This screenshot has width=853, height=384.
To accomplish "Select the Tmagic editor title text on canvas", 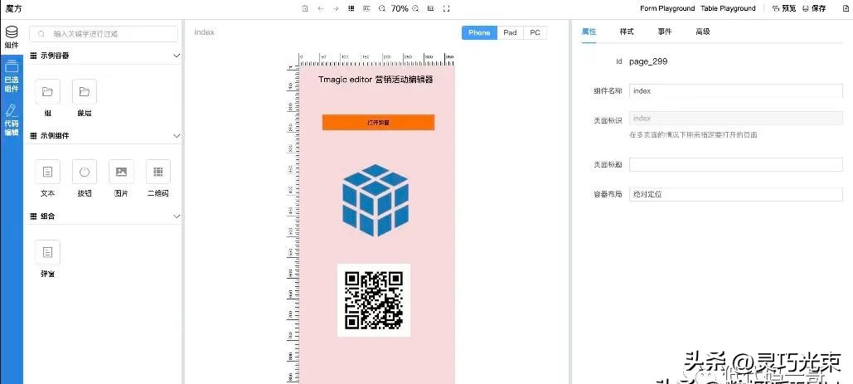I will pos(376,80).
